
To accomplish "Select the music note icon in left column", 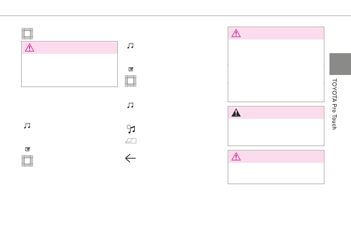I will tap(27, 125).
